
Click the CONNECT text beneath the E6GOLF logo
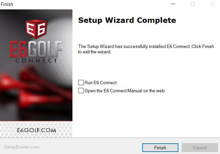coord(36,61)
